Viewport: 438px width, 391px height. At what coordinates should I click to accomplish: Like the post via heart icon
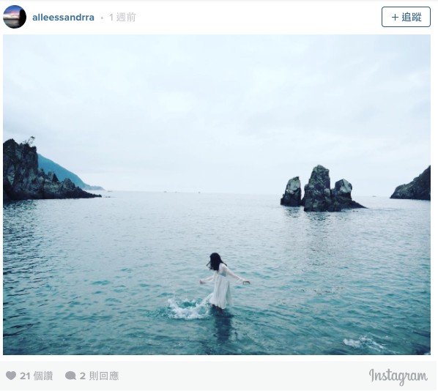click(x=11, y=376)
